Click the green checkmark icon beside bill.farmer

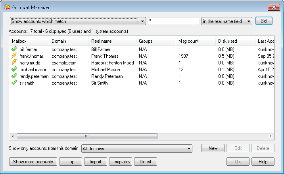coord(14,49)
